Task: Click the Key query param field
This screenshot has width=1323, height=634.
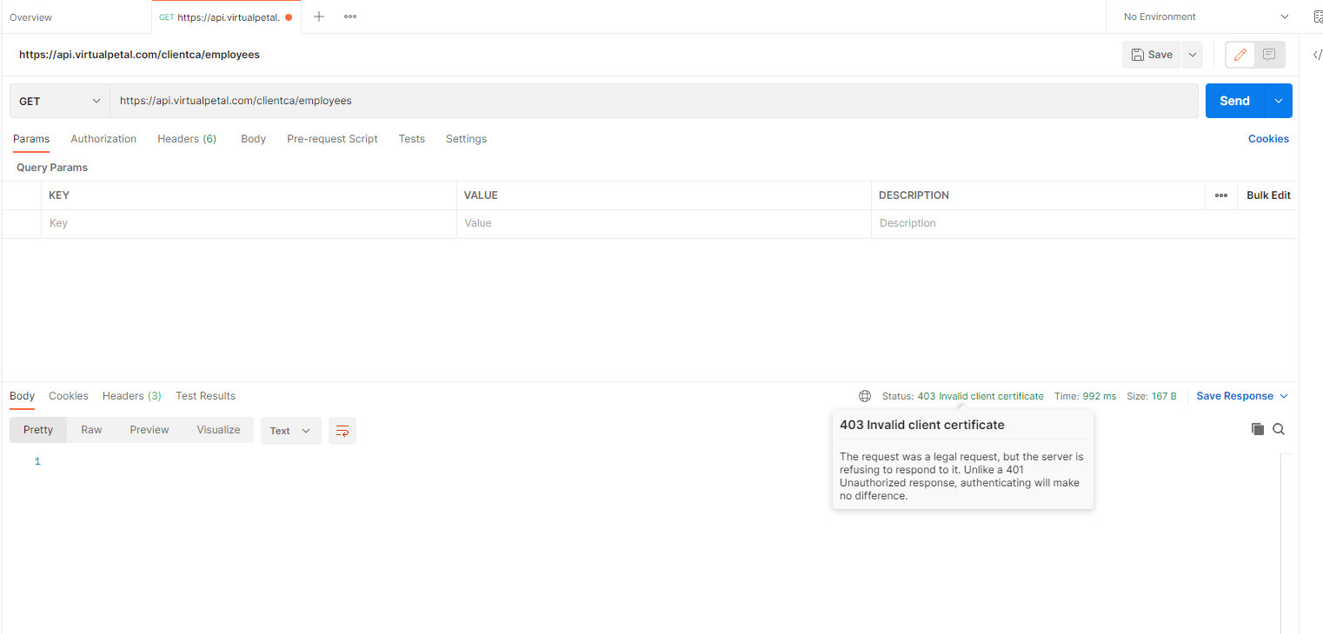Action: click(249, 223)
